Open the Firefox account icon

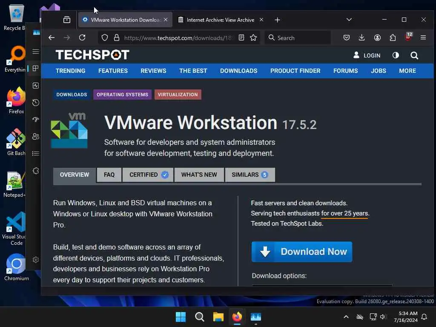[x=377, y=37]
